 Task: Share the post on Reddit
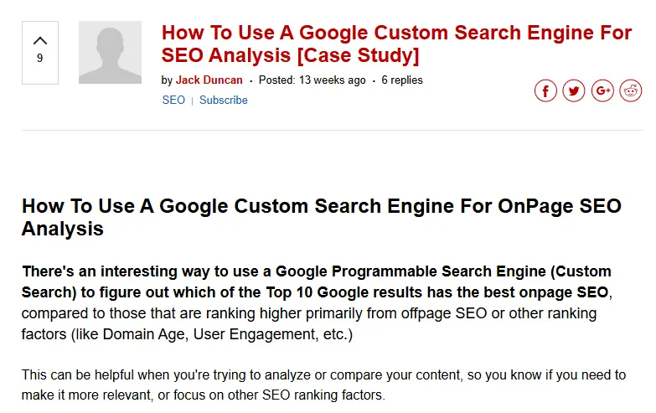[631, 90]
